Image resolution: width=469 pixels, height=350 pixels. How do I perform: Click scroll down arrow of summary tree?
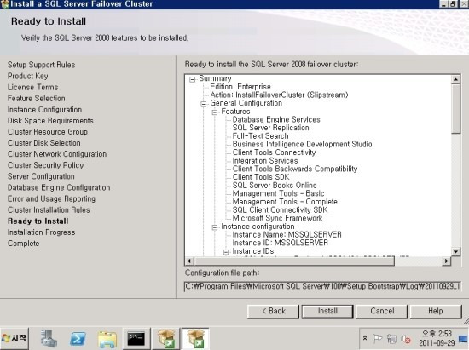pos(455,251)
